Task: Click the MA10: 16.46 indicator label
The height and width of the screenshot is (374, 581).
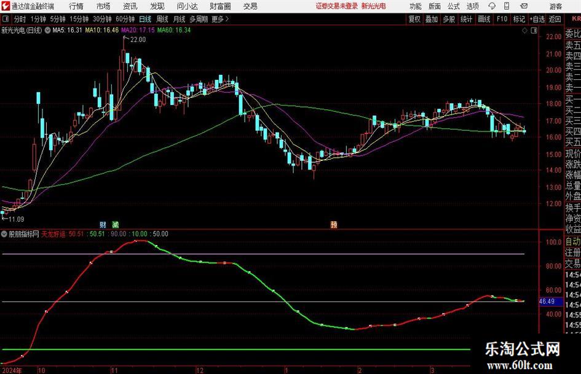Action: [102, 30]
